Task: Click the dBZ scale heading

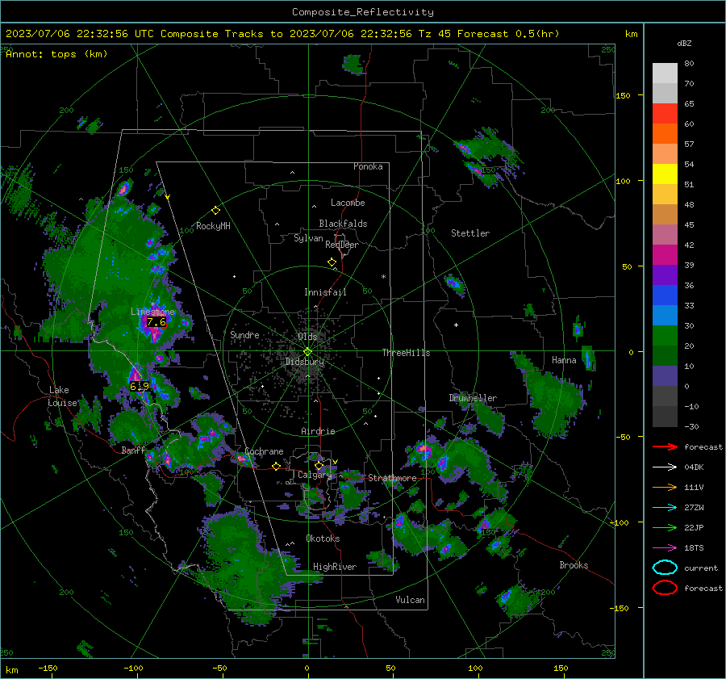Action: point(684,43)
